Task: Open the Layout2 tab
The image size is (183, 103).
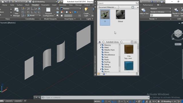Action: point(18,101)
